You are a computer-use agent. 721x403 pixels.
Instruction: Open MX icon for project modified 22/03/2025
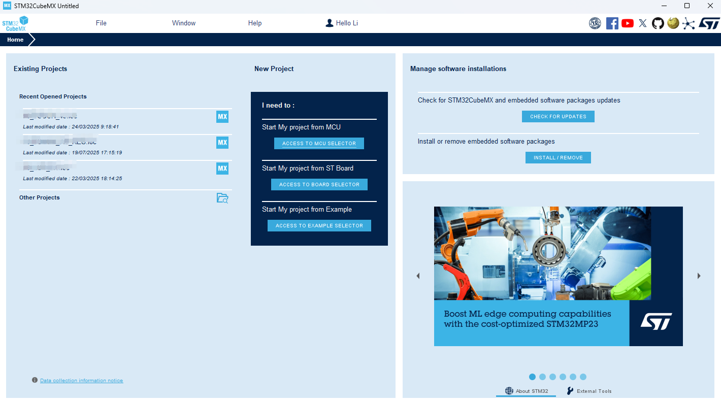point(222,169)
